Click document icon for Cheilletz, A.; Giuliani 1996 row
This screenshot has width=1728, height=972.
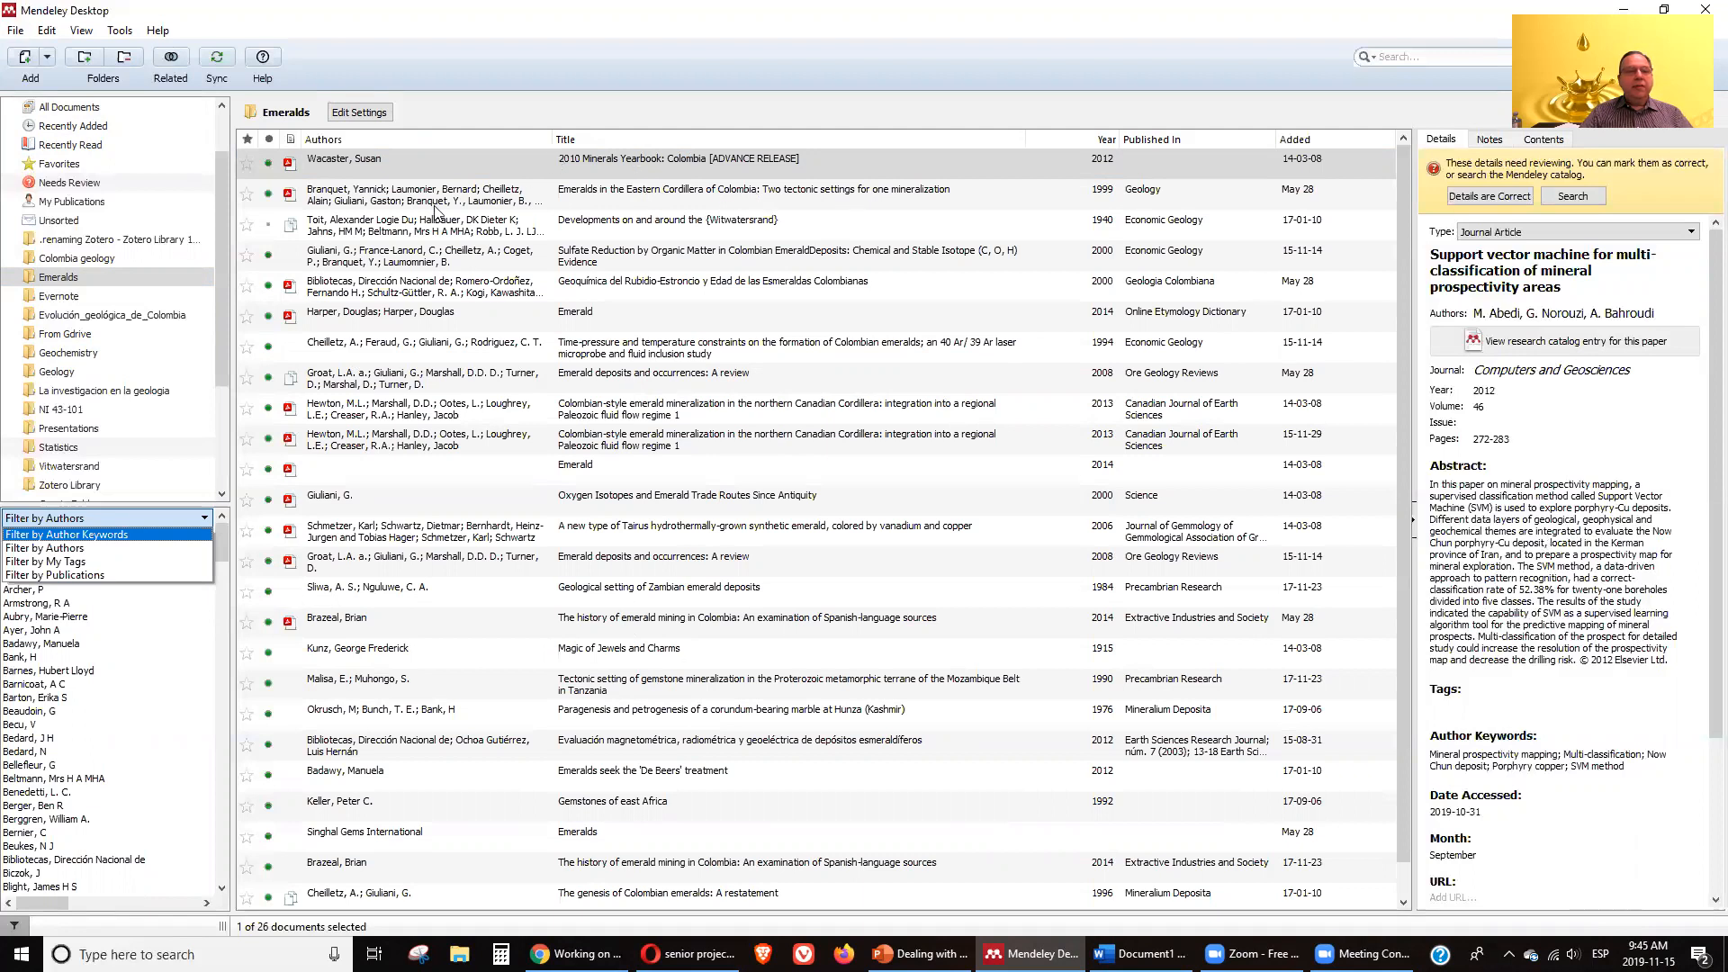click(290, 898)
